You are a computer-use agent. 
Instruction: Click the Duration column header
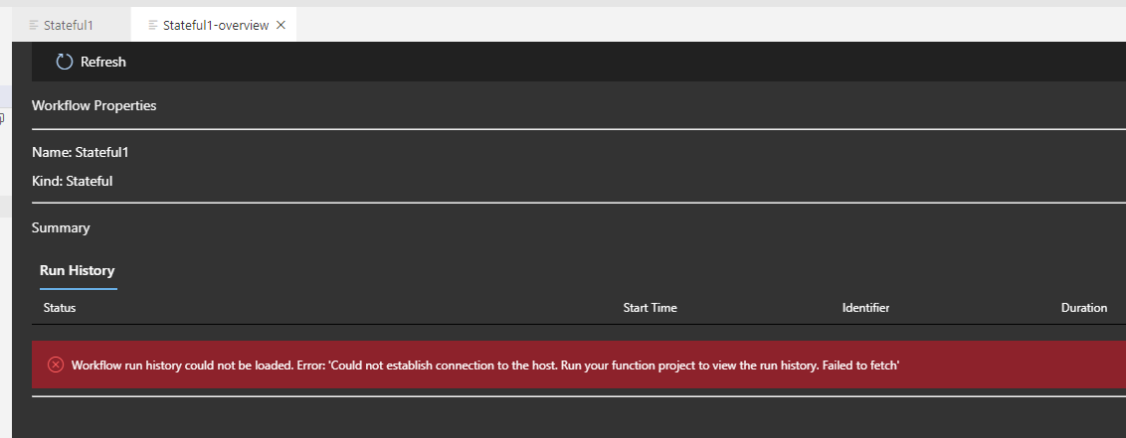click(x=1083, y=308)
